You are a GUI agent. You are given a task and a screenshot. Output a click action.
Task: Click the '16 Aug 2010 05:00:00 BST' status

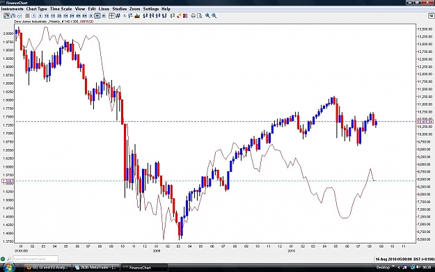404,259
